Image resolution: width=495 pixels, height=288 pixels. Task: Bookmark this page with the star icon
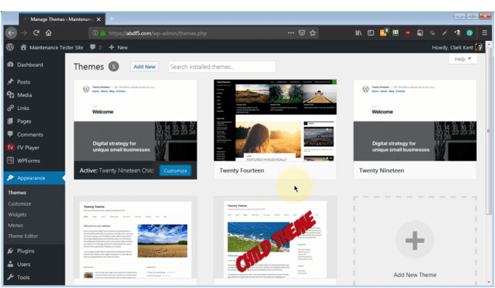(312, 33)
